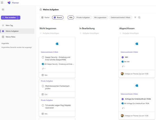Click Plan erstellen button
The height and width of the screenshot is (120, 156).
9,18
